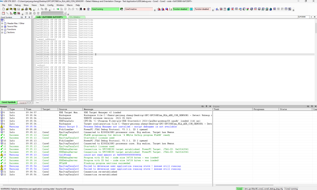Open the Config menu

50,5
